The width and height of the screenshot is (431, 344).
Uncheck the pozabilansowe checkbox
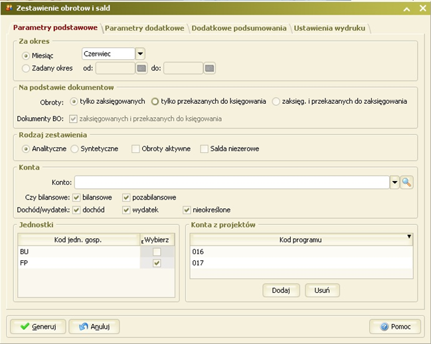click(x=126, y=198)
